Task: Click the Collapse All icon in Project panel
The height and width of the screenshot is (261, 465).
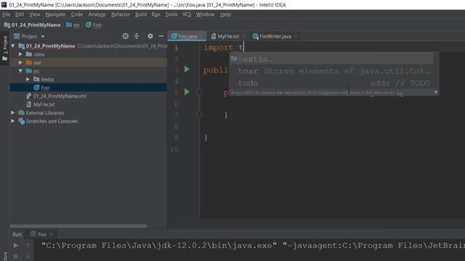Action: coord(137,36)
